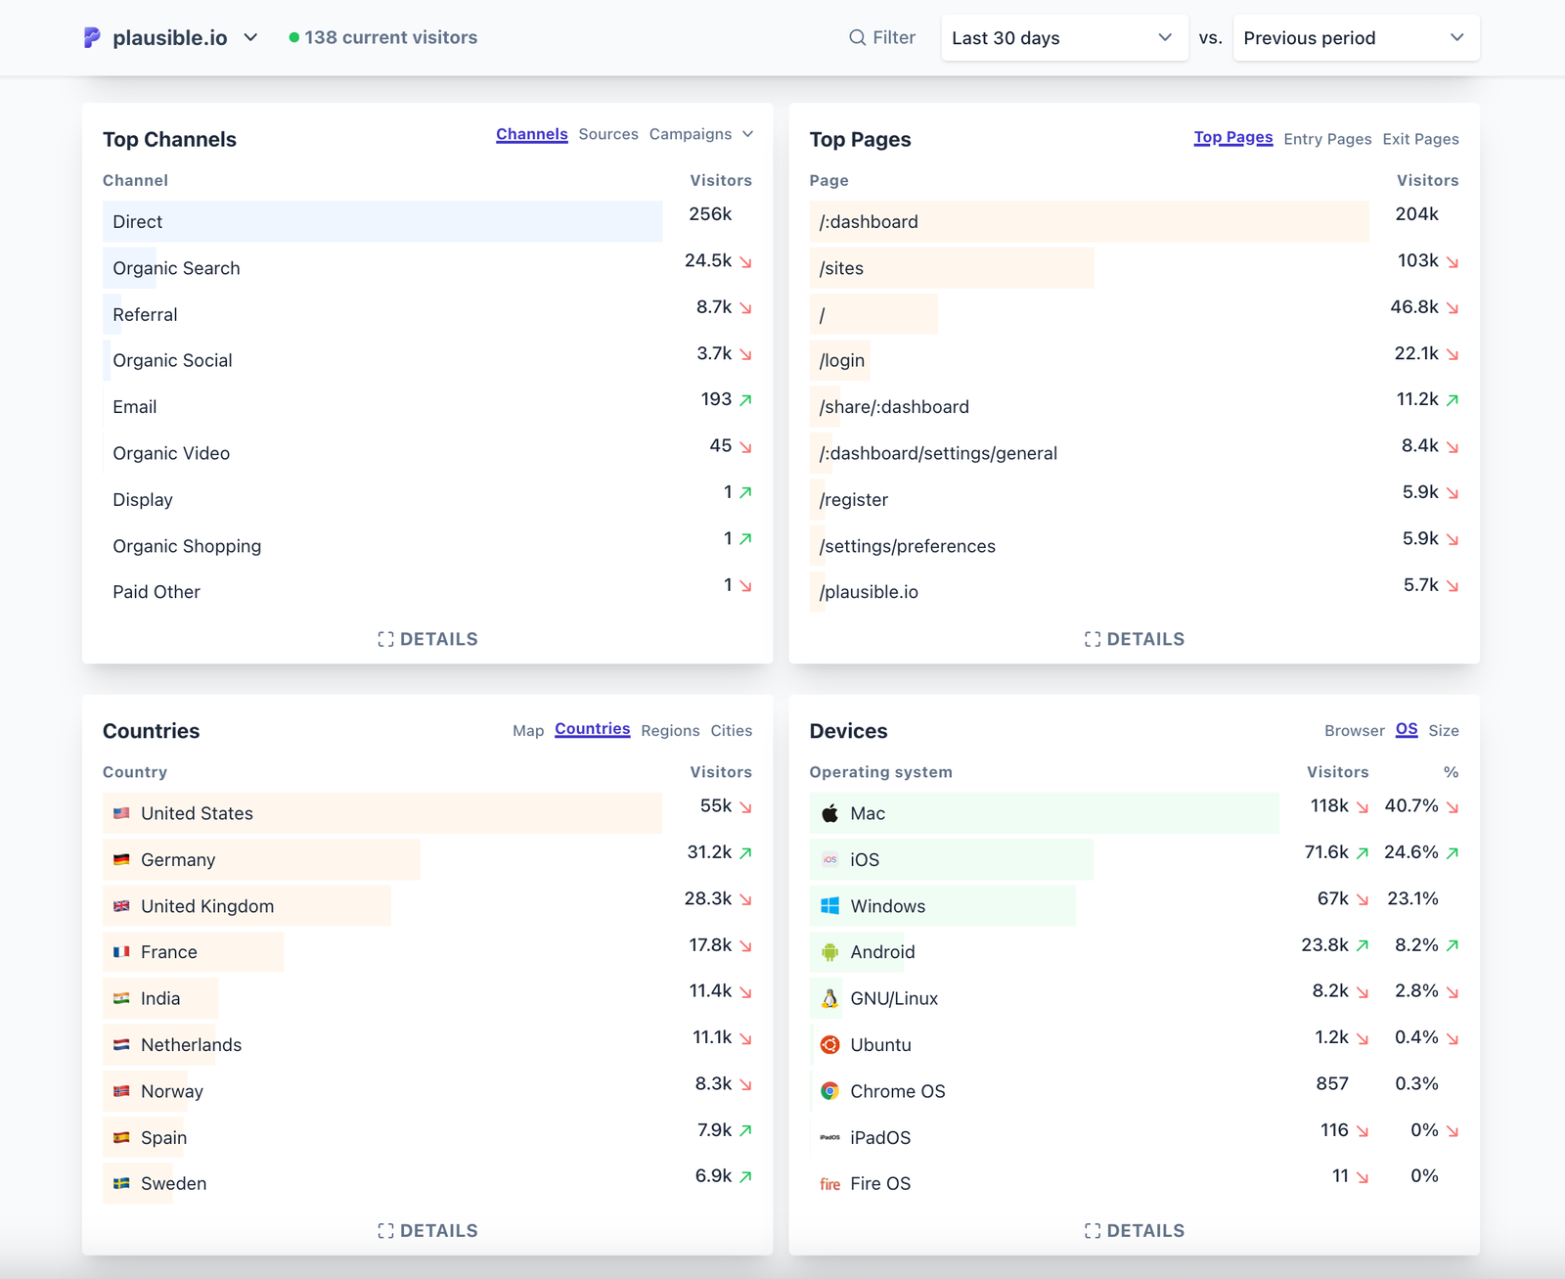Click the GNU/Linux penguin icon
The height and width of the screenshot is (1279, 1565).
tap(829, 998)
